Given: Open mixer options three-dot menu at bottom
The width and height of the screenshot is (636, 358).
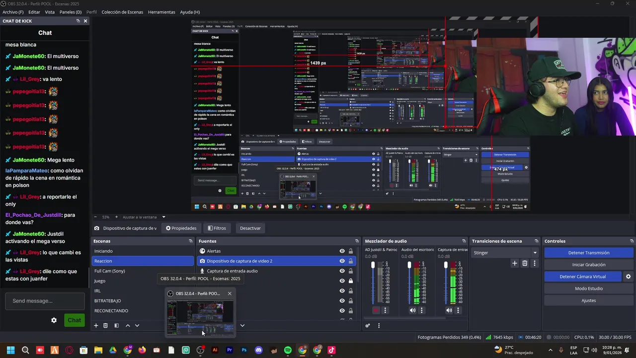Looking at the screenshot, I should pyautogui.click(x=379, y=326).
